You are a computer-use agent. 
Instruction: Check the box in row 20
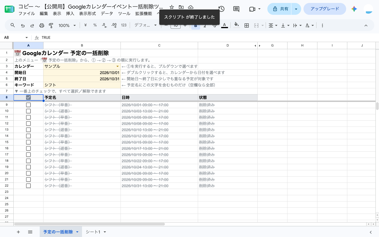pos(28,173)
